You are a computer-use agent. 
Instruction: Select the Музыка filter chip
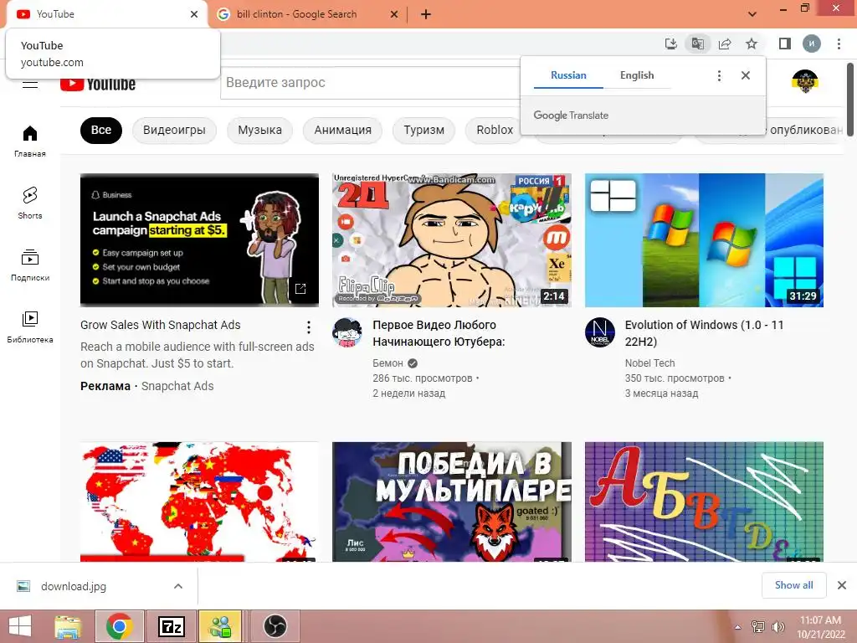(x=260, y=130)
